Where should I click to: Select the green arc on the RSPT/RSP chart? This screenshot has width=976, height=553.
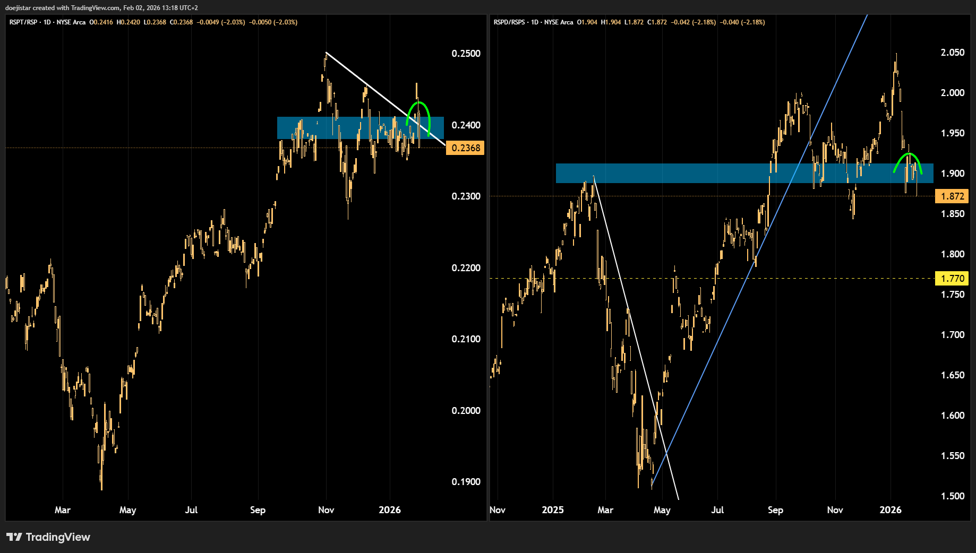(418, 102)
